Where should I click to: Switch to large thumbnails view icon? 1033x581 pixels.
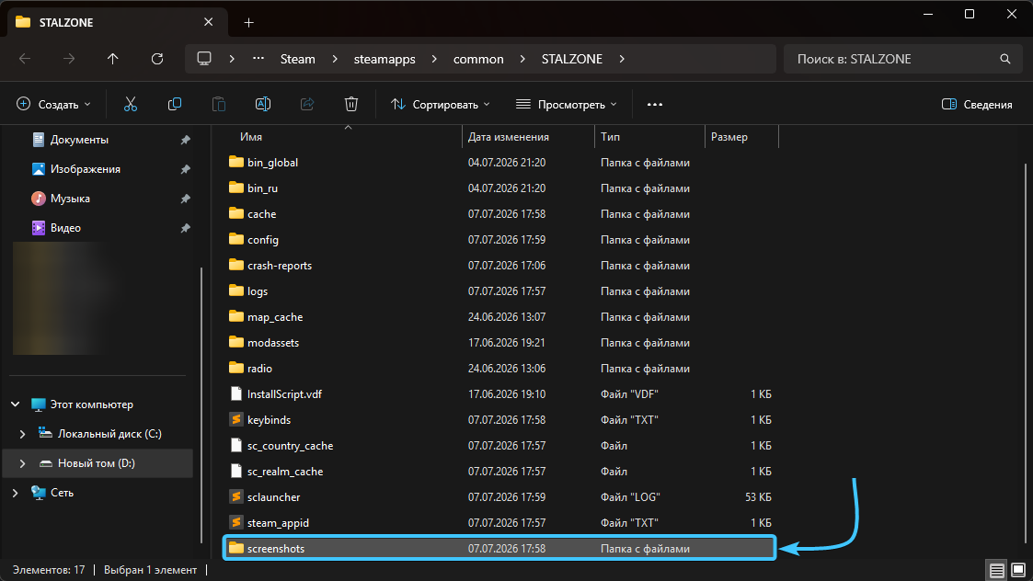(x=1018, y=570)
